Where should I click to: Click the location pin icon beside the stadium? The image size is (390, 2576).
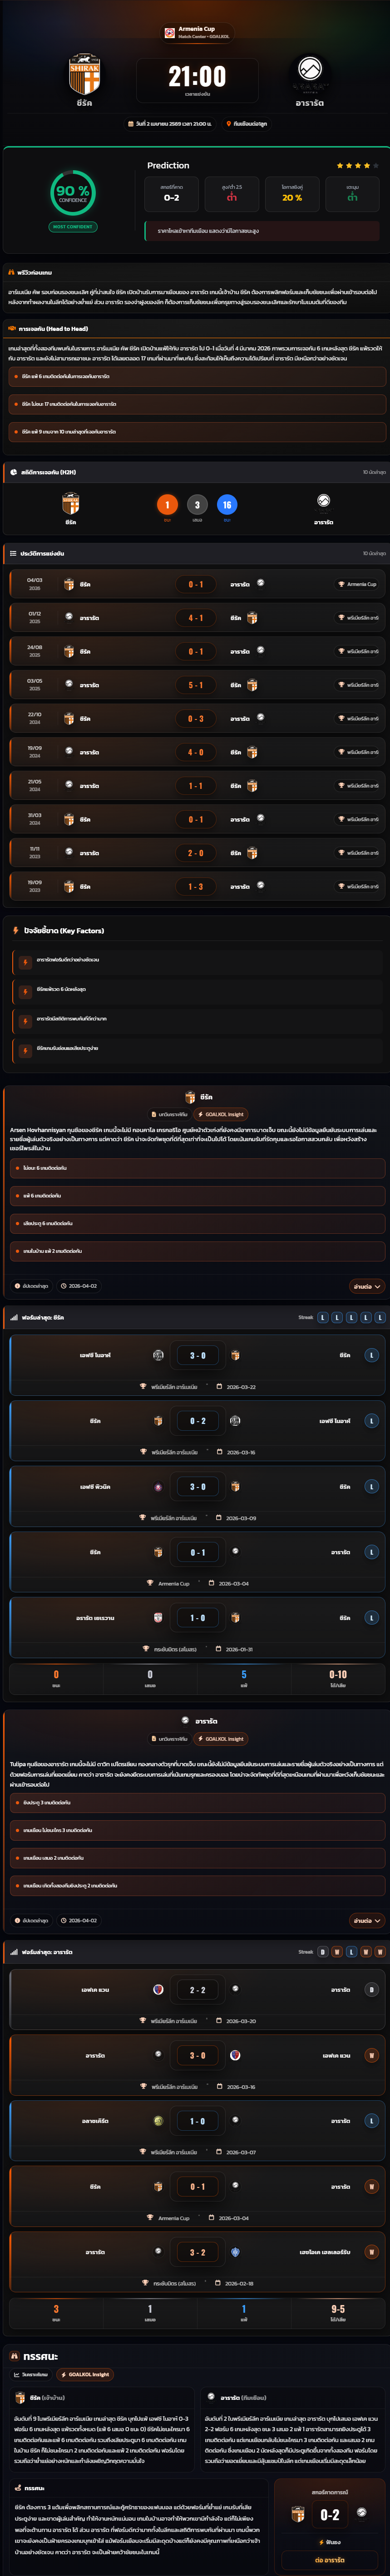point(229,124)
